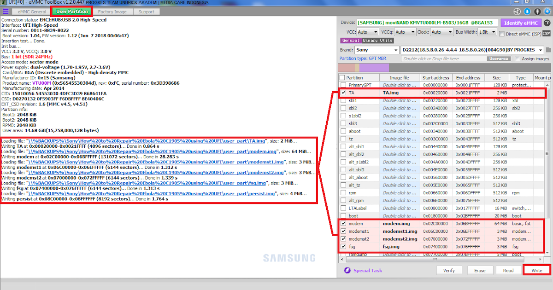
Task: Open firmware folder icon beside model dropdown
Action: pyautogui.click(x=548, y=50)
